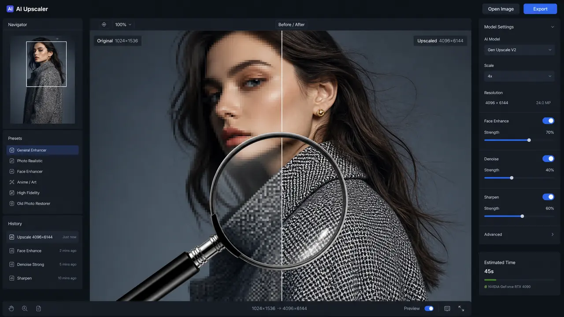Open the comparison layout icon beside Preview
Viewport: 564px width, 317px height.
point(447,309)
